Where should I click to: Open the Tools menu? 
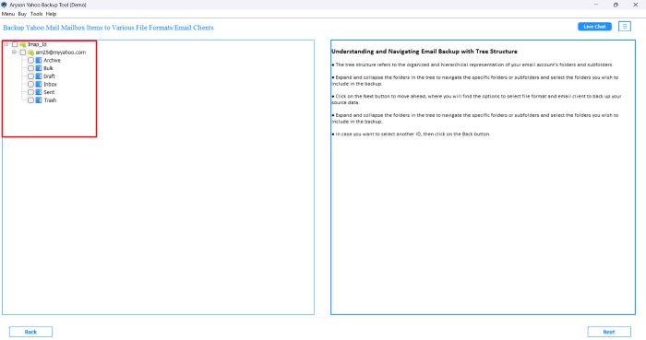36,14
